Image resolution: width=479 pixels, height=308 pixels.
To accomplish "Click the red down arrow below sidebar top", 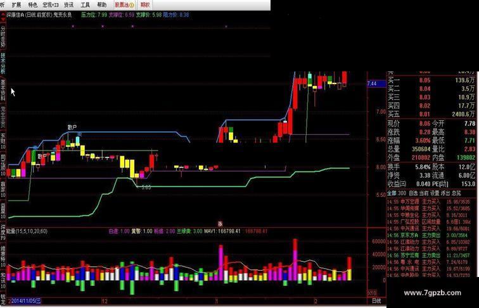I will pyautogui.click(x=3, y=19).
